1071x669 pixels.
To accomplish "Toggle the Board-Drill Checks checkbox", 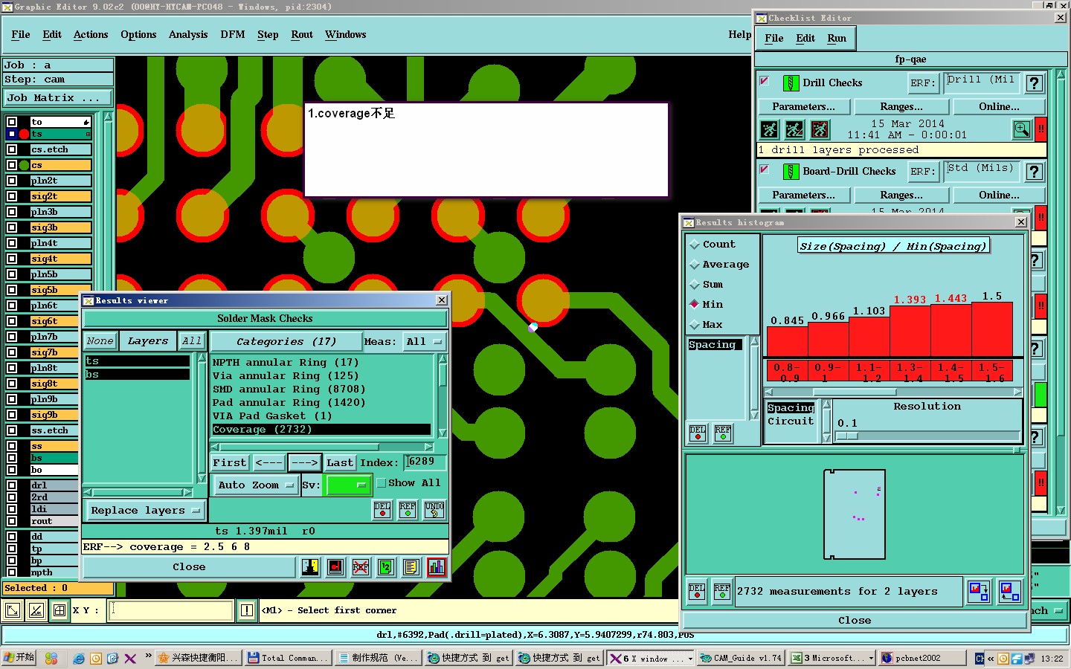I will pyautogui.click(x=765, y=169).
